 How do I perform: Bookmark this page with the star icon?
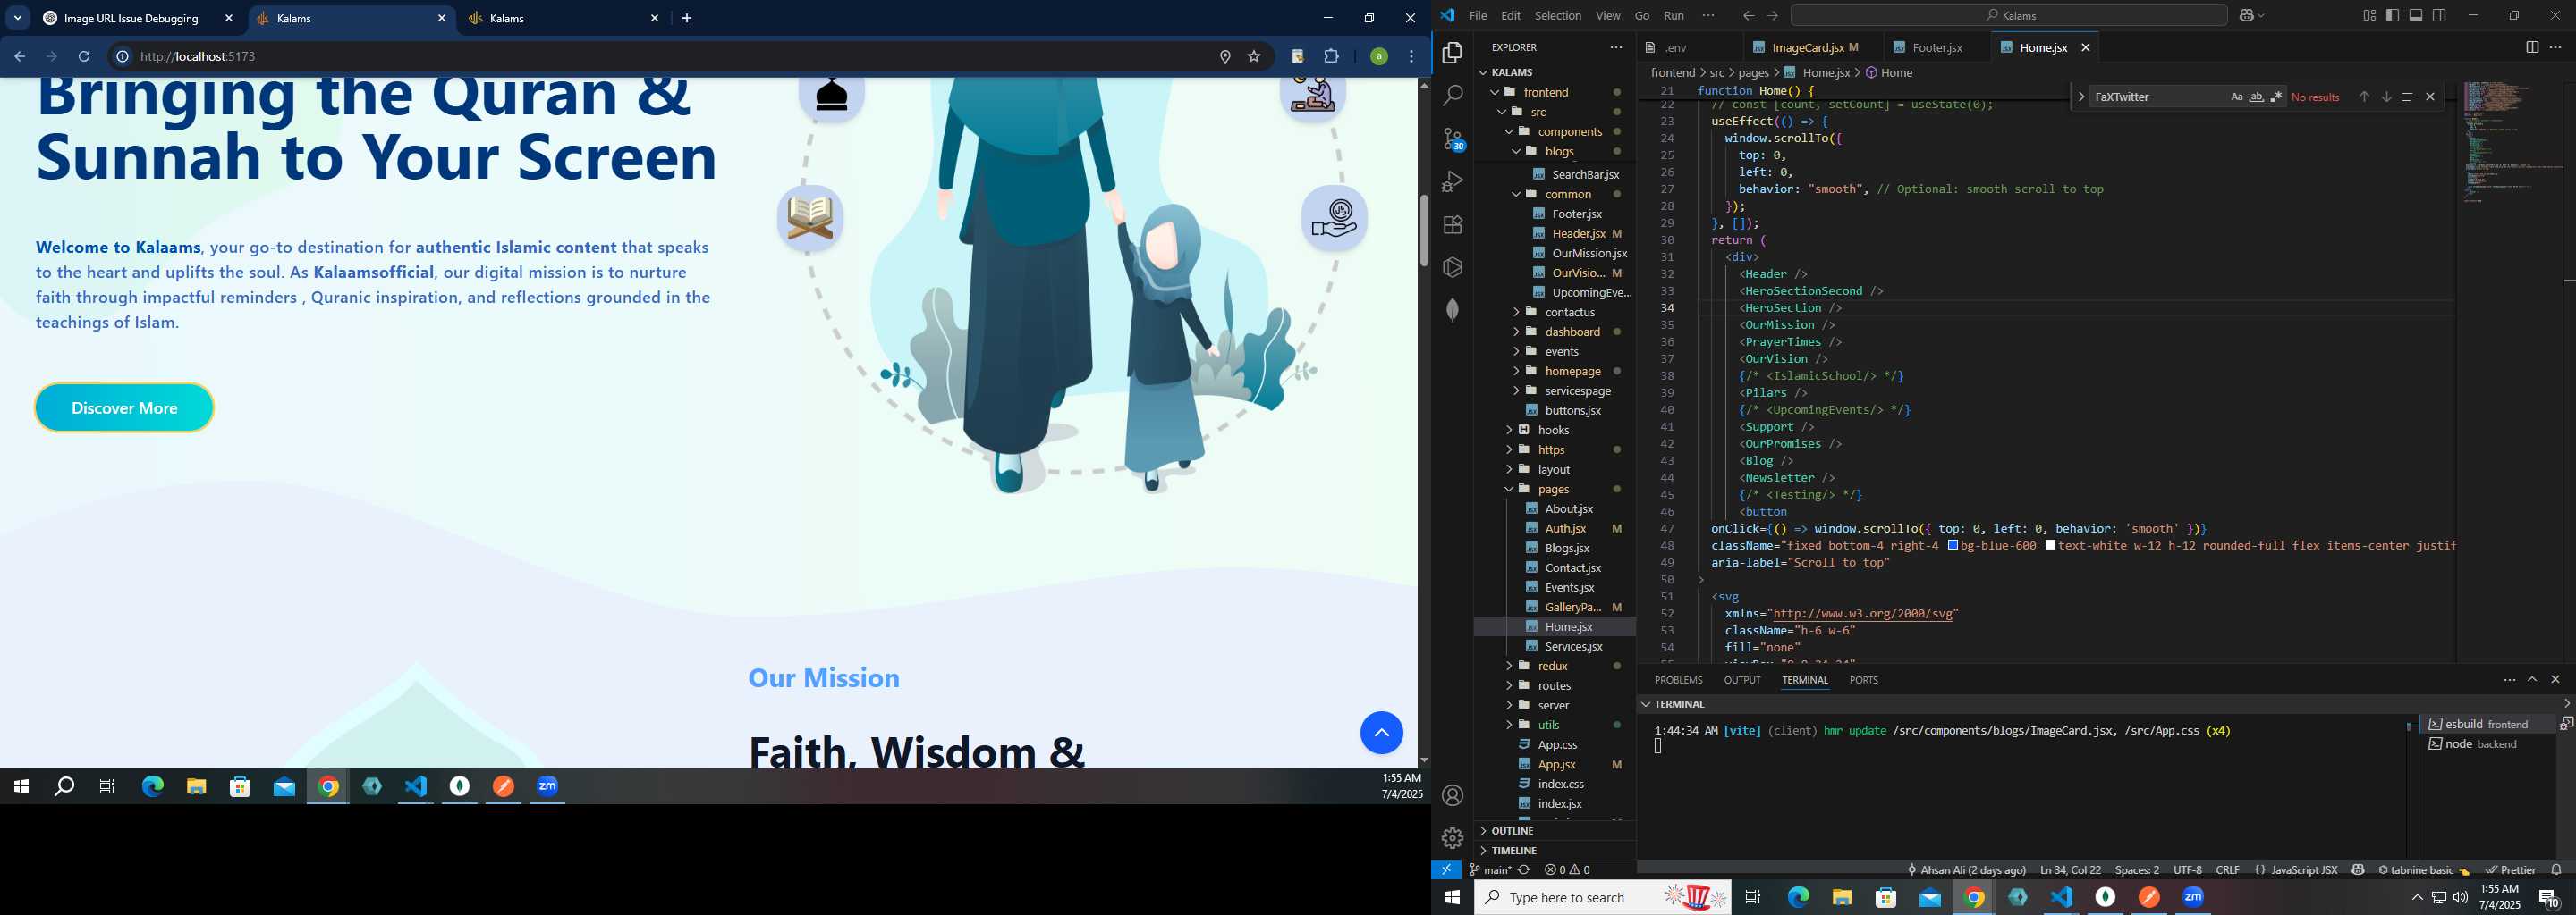click(1254, 57)
